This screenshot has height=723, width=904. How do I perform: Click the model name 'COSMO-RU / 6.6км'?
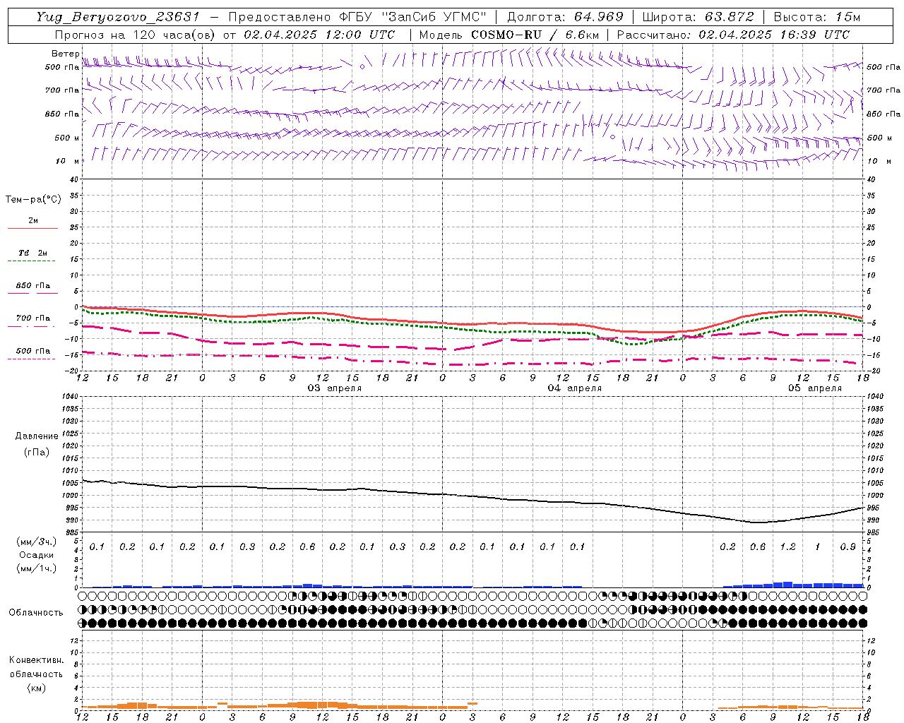pyautogui.click(x=535, y=35)
